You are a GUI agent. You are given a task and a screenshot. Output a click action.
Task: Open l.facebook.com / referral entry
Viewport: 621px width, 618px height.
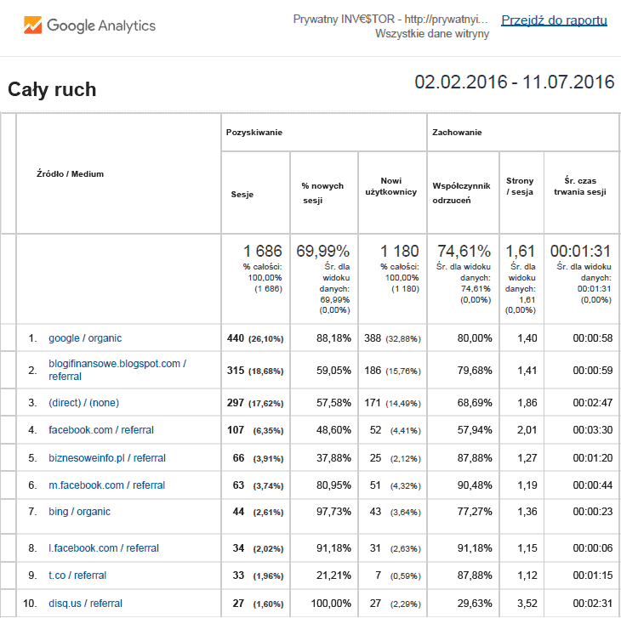point(103,548)
